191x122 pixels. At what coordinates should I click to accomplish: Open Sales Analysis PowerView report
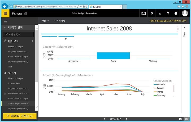pyautogui.click(x=19, y=103)
